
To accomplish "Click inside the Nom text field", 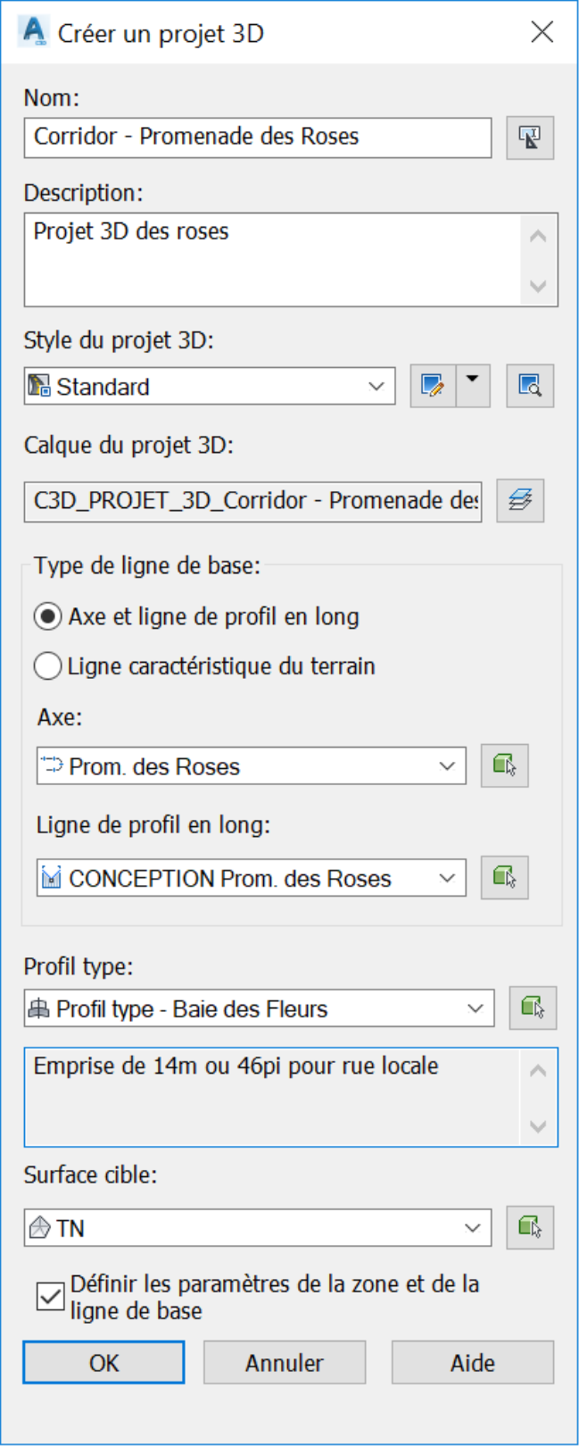I will click(x=258, y=138).
